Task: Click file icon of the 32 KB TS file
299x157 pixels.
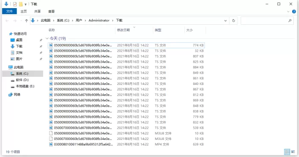Action: 51,51
